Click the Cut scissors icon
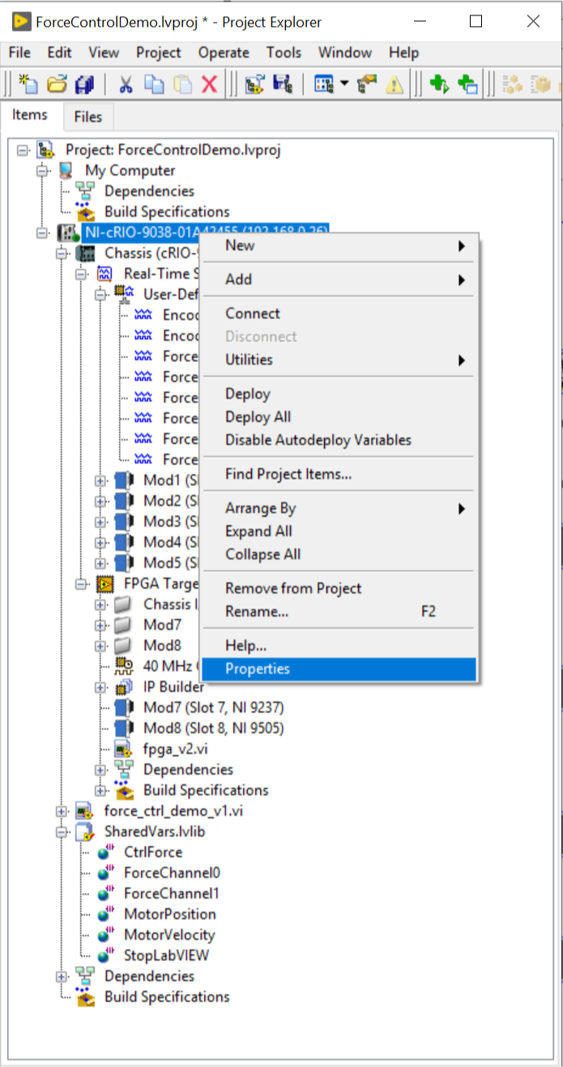This screenshot has width=563, height=1067. pos(126,83)
